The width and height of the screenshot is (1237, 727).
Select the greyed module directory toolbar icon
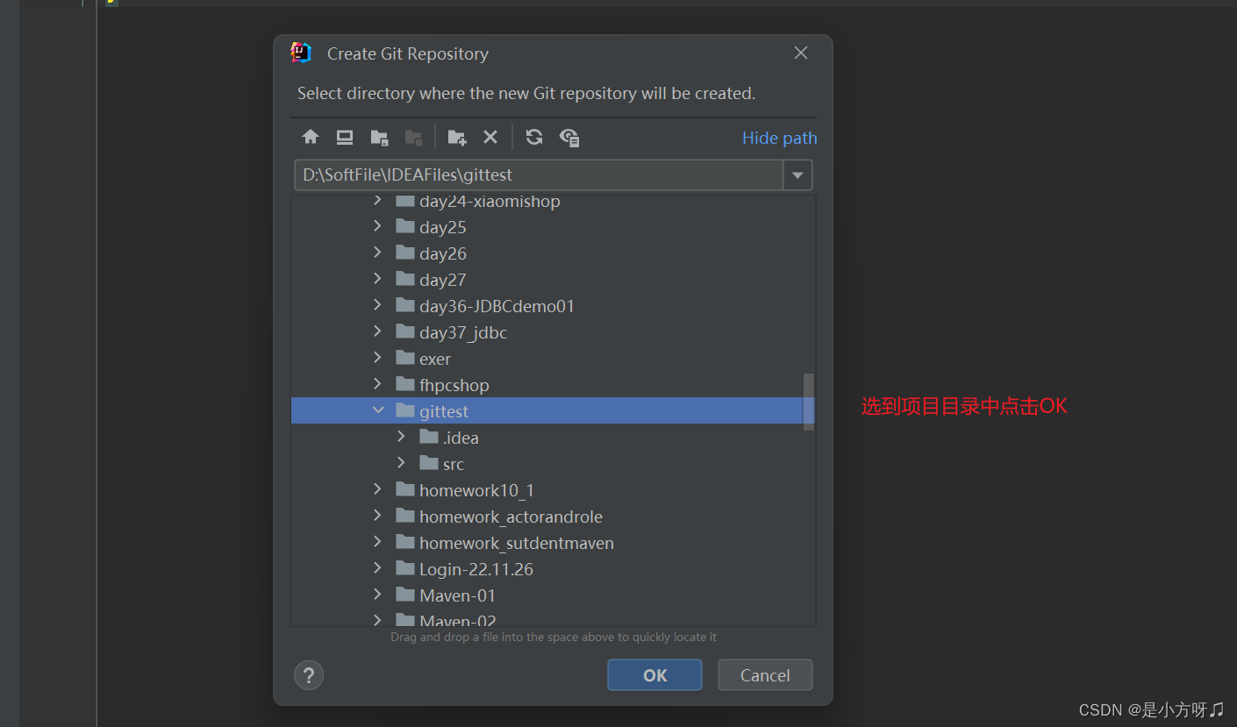click(413, 137)
